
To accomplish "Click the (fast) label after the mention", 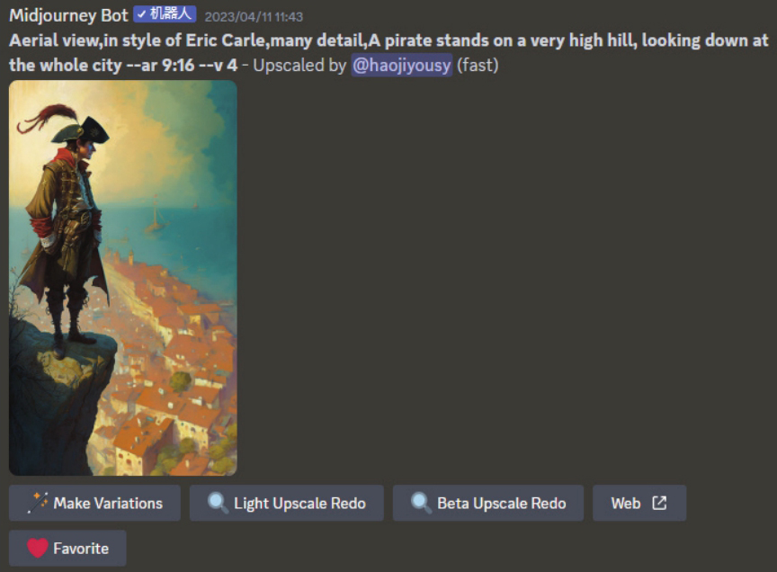I will 478,65.
